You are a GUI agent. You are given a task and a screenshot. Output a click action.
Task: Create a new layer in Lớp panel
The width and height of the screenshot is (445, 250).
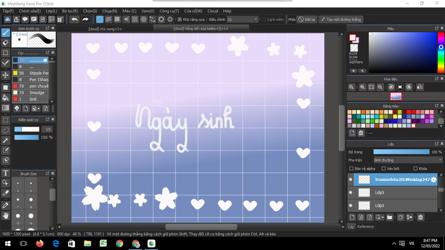(352, 217)
